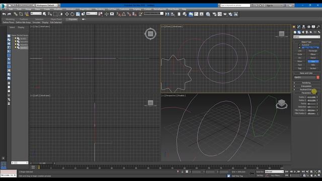Click the Radius 1 value field
This screenshot has width=322, height=181.
[311, 97]
